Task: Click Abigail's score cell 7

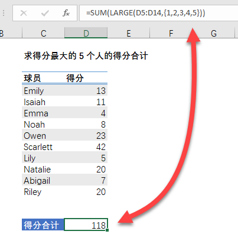Action: click(x=86, y=181)
